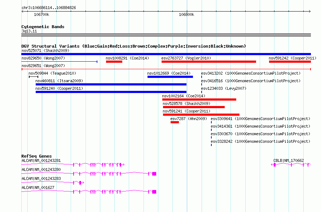The width and height of the screenshot is (321, 212).
Task: Click the nsv525071 (Shaikh2009) variant label
Action: click(45, 50)
